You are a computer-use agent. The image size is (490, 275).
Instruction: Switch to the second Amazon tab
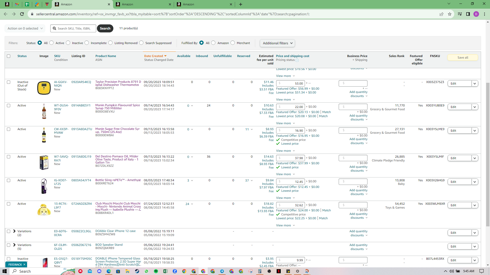[x=143, y=4]
